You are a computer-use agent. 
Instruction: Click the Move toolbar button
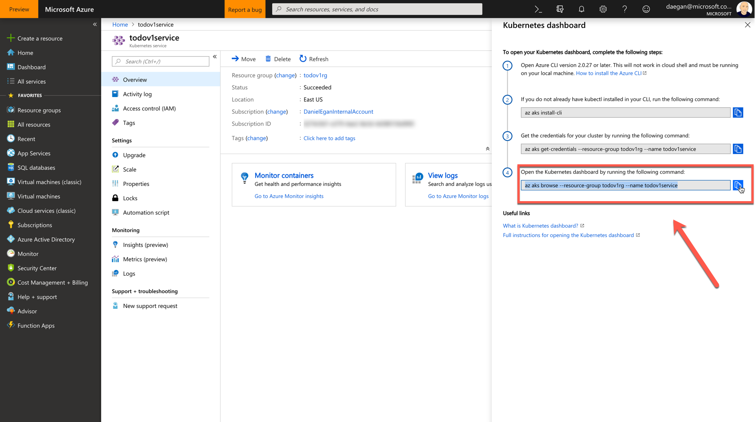pyautogui.click(x=243, y=59)
